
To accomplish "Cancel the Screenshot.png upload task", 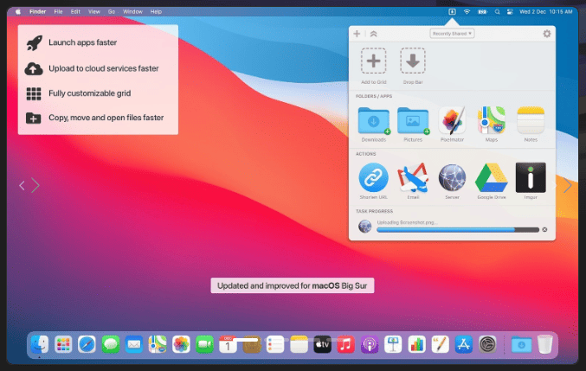I will [544, 229].
